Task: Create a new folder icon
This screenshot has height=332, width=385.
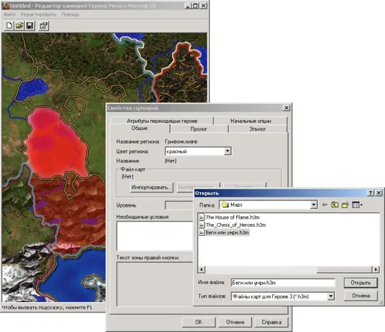Action: [345, 205]
